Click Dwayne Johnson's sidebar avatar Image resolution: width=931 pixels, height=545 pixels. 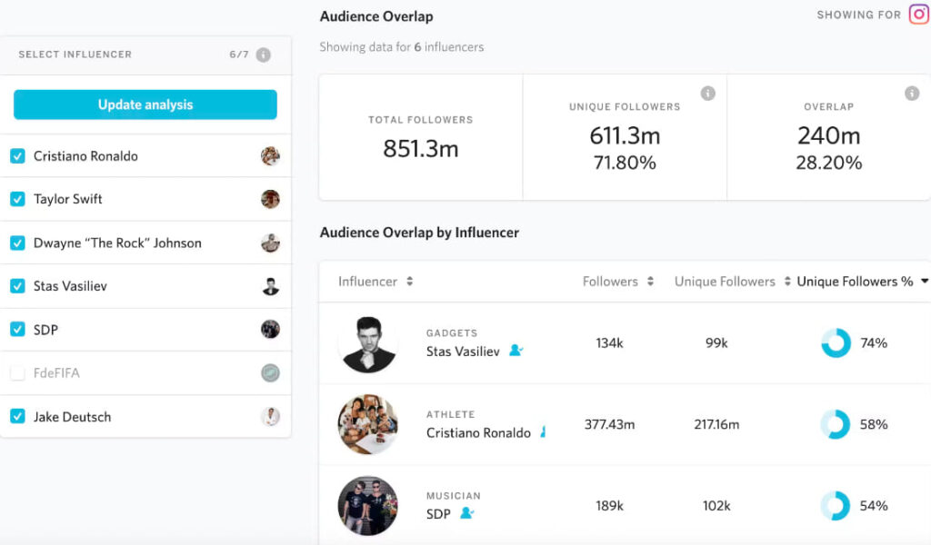270,243
